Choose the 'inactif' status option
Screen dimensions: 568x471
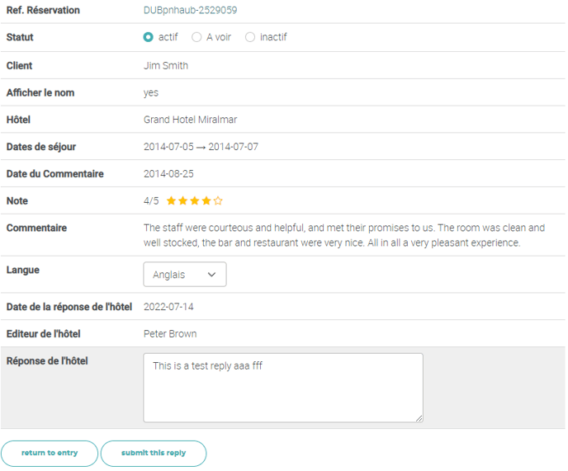pyautogui.click(x=250, y=37)
